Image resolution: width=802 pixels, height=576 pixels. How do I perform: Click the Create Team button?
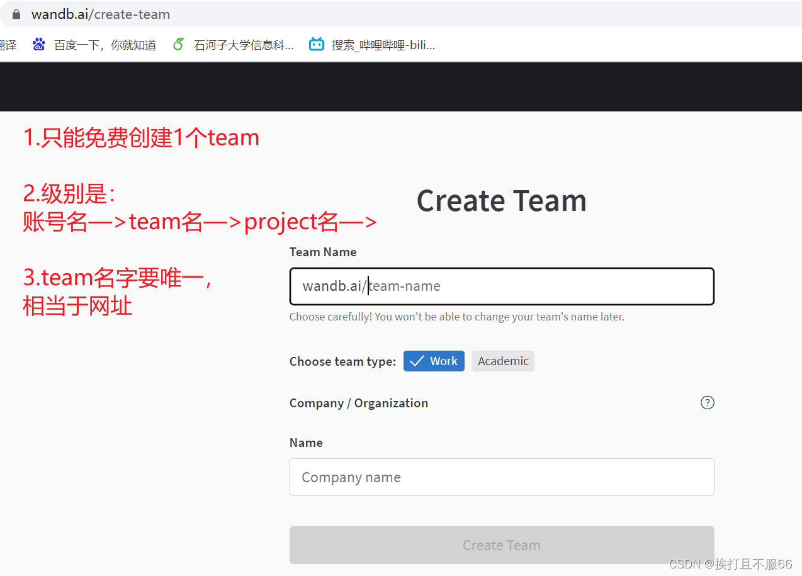(502, 545)
